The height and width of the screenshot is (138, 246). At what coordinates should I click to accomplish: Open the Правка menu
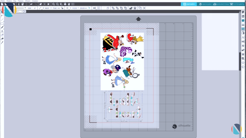[9, 1]
